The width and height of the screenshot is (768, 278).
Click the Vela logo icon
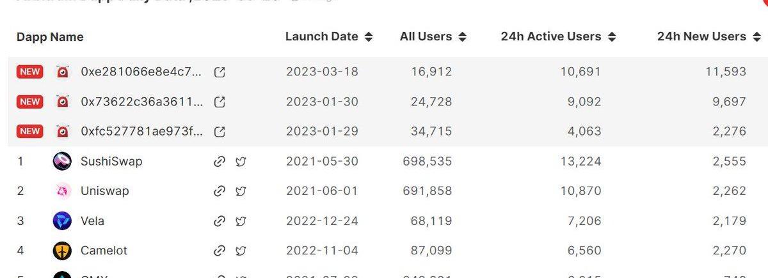click(62, 221)
